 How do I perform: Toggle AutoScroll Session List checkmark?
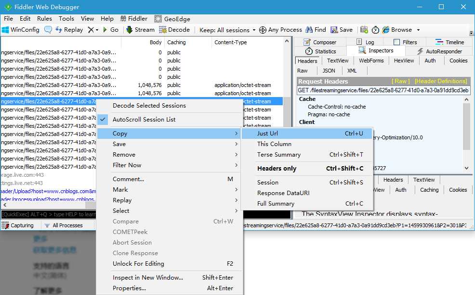click(x=103, y=119)
